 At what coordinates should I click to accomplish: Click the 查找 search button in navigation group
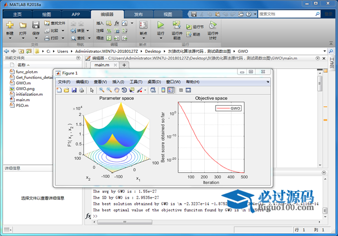click(78, 38)
